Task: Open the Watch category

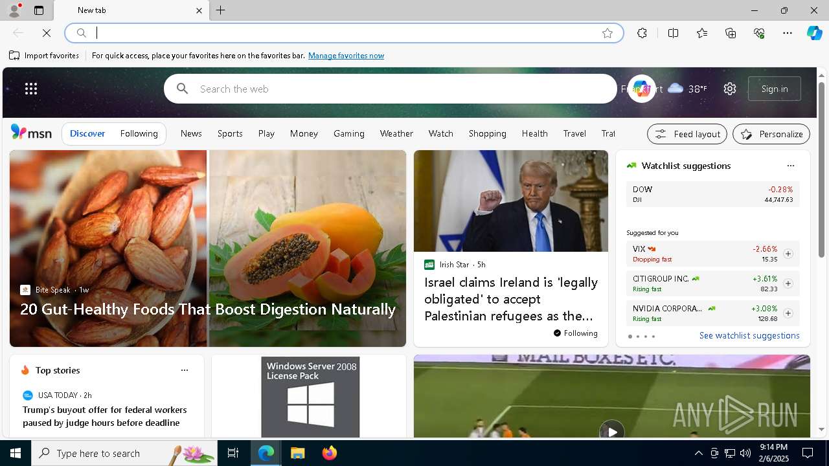Action: (440, 133)
